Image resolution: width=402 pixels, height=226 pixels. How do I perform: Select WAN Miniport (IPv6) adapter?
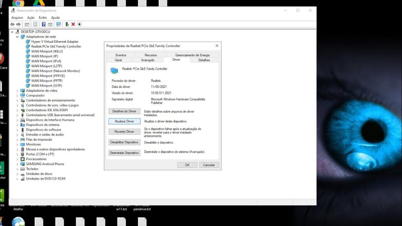[x=46, y=61]
